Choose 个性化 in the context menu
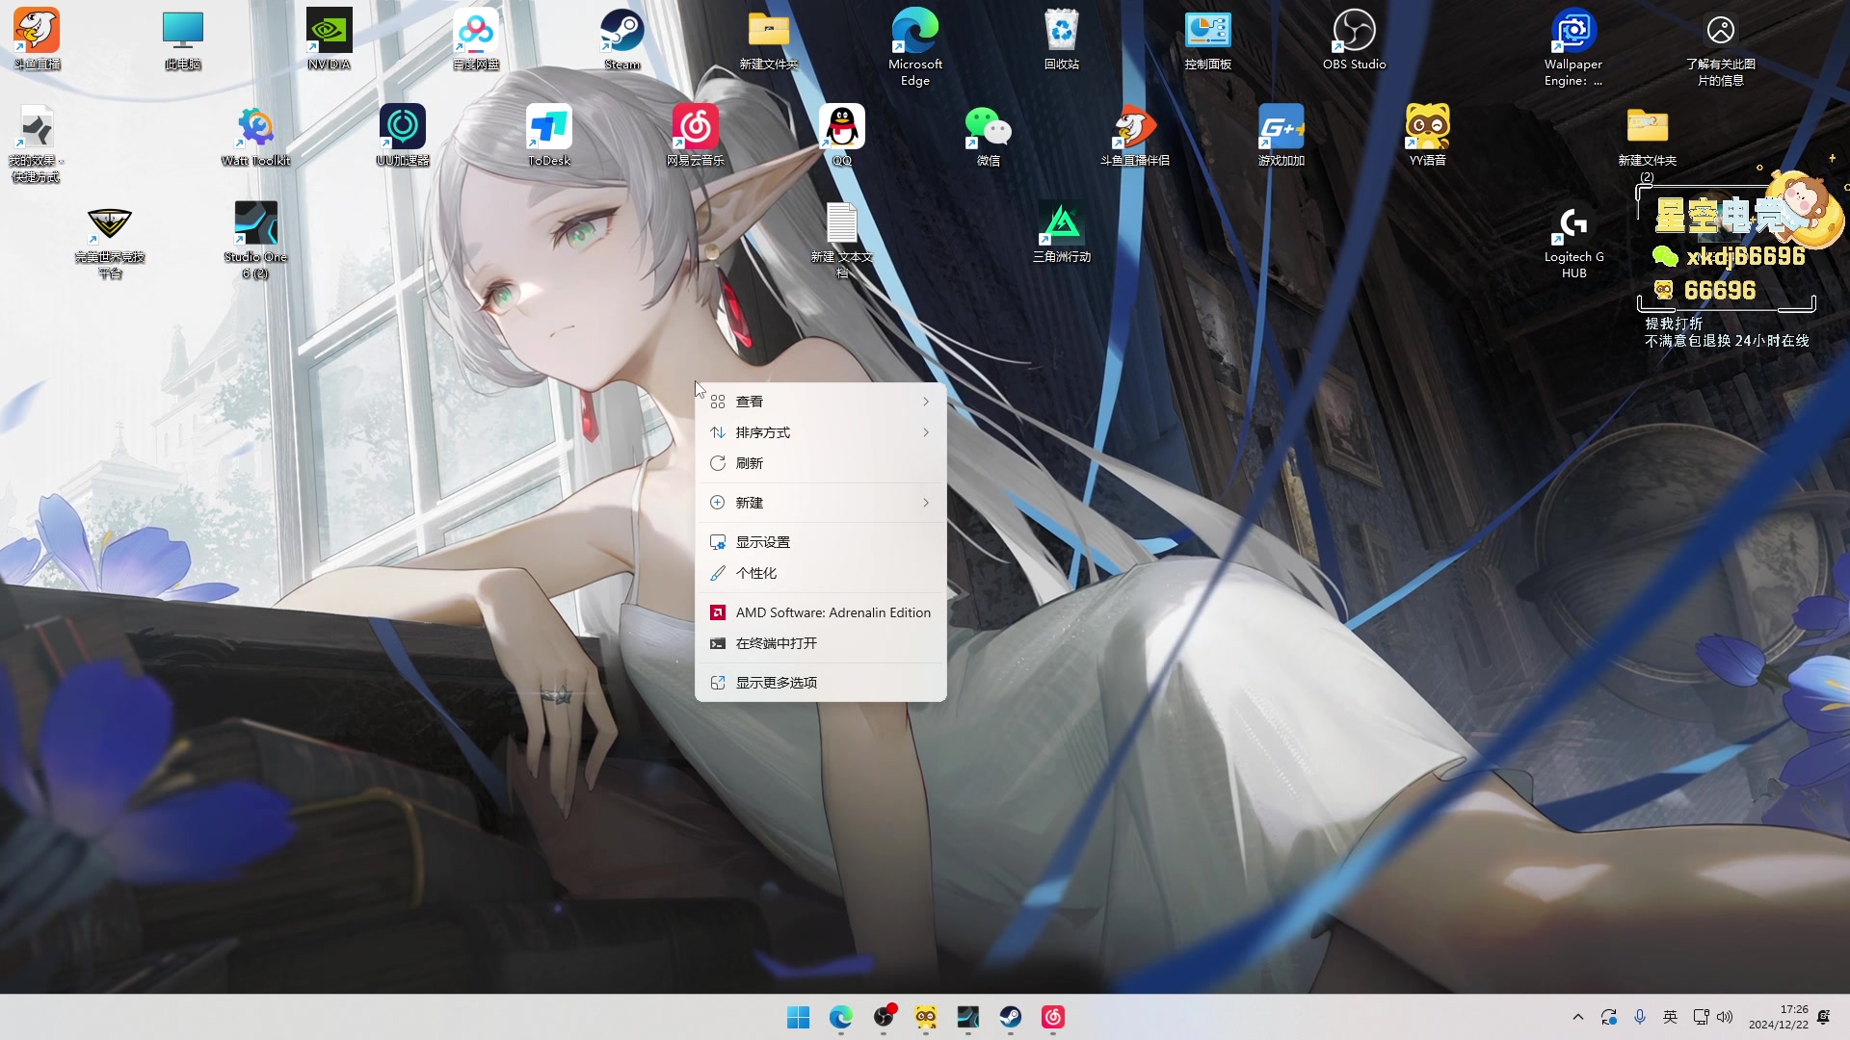The image size is (1850, 1040). [x=821, y=573]
